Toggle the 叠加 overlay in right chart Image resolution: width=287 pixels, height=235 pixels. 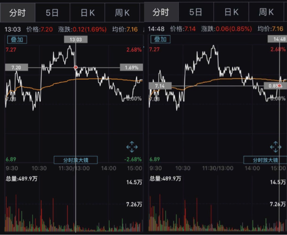(160, 39)
